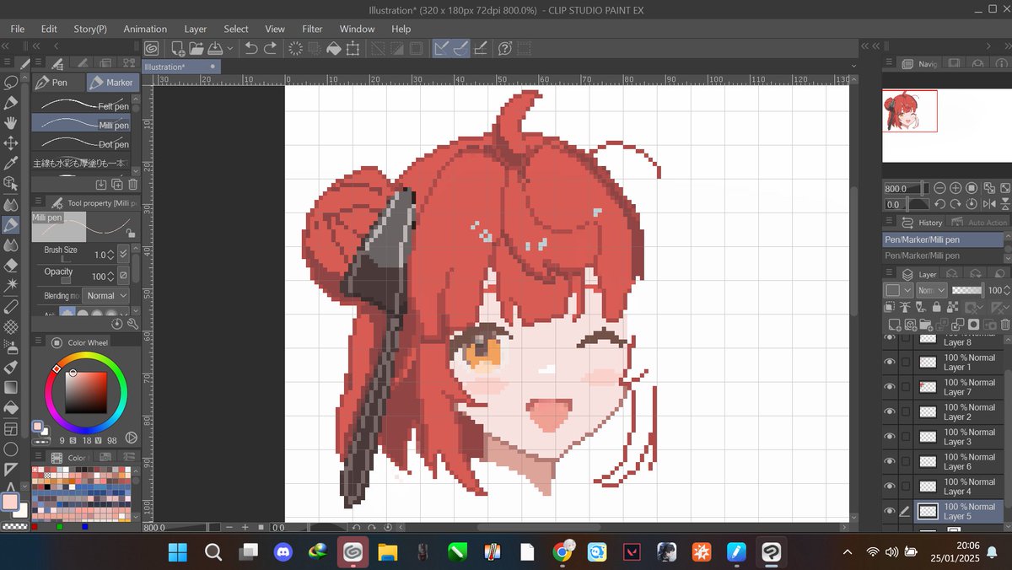
Task: Select the Eyedropper tool
Action: (11, 164)
